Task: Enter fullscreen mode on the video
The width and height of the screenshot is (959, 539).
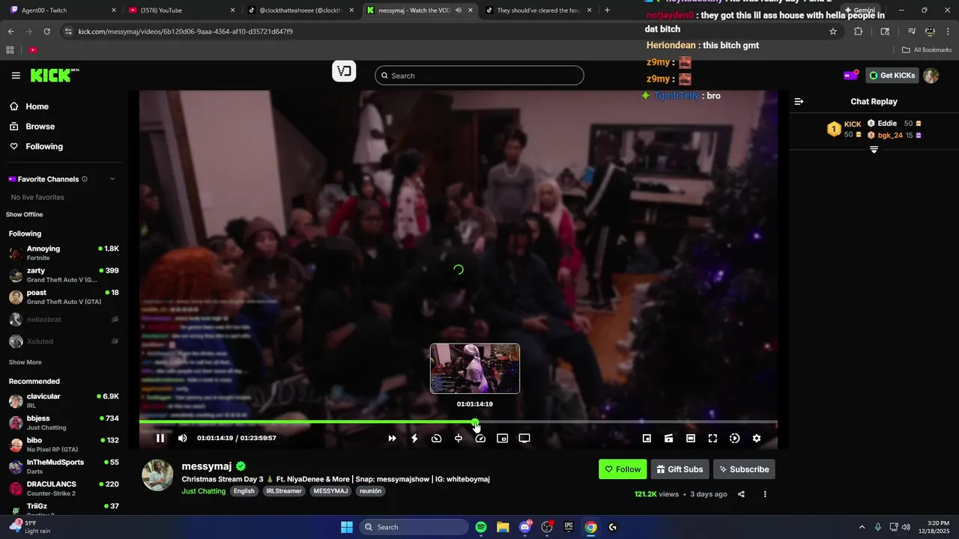Action: pyautogui.click(x=713, y=438)
